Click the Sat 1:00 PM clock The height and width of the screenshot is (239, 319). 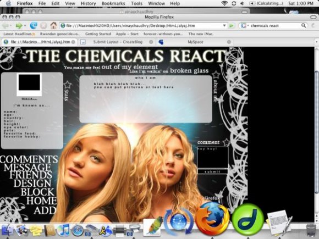300,3
